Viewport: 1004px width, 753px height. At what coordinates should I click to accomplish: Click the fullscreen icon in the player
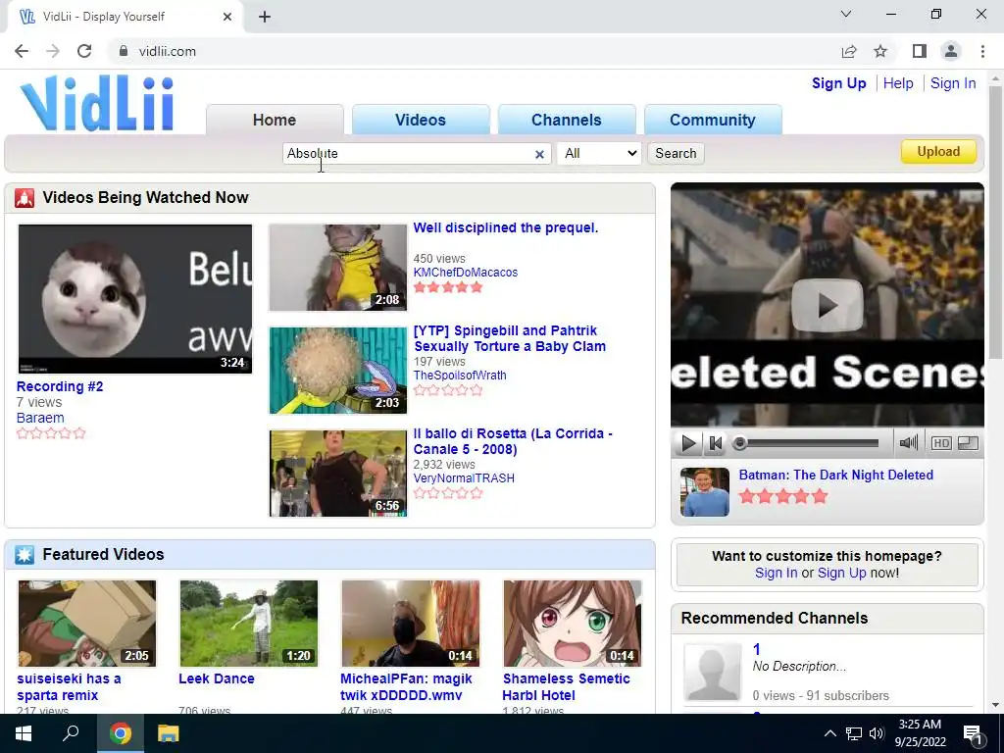[968, 443]
